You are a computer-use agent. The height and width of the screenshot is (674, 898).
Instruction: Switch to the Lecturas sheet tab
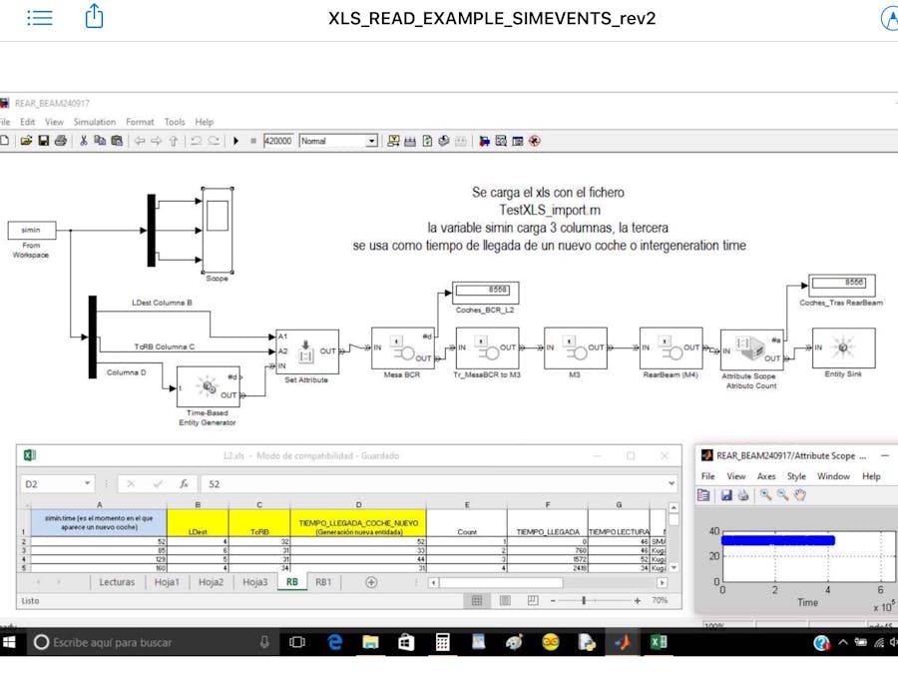point(117,582)
